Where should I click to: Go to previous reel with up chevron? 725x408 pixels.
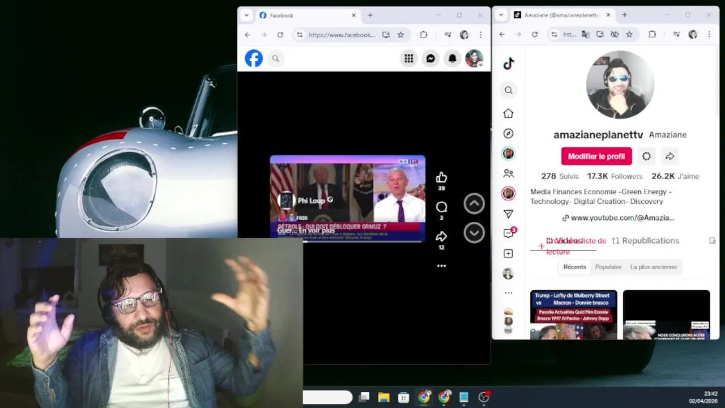[474, 203]
